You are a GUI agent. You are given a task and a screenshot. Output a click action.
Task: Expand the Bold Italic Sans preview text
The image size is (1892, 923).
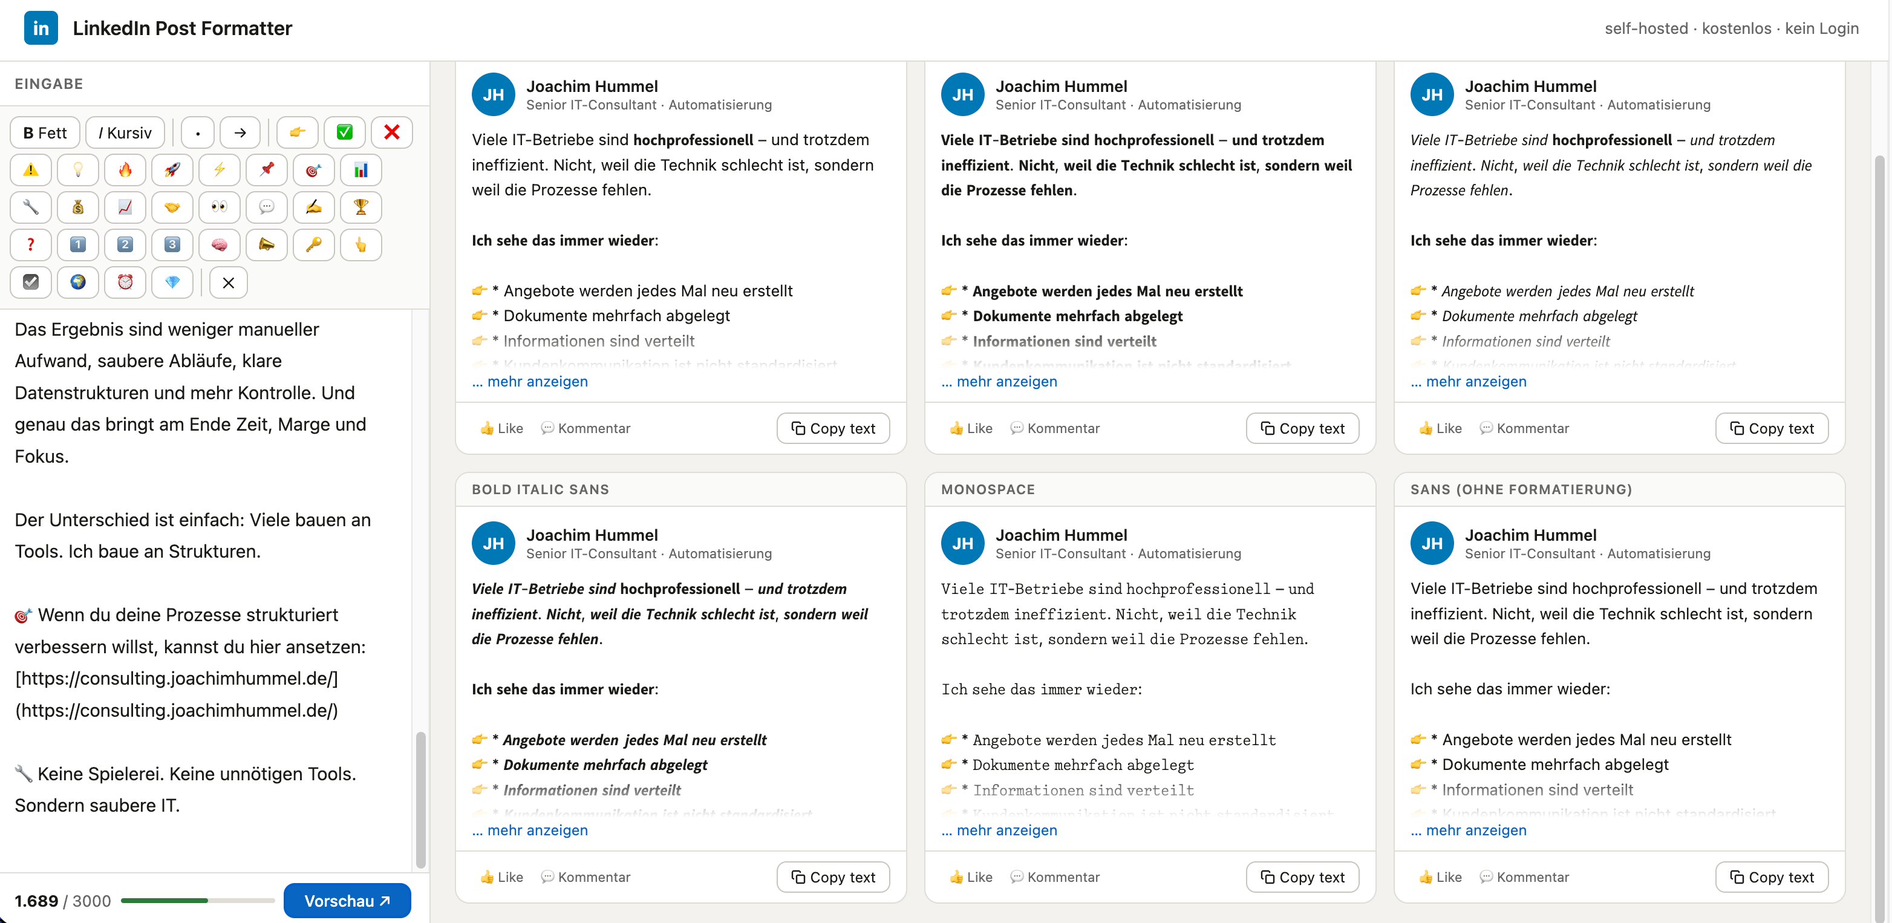pos(537,830)
